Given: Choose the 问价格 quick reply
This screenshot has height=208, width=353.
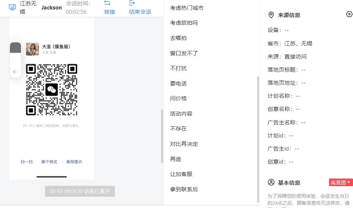Looking at the screenshot, I should coord(178,99).
